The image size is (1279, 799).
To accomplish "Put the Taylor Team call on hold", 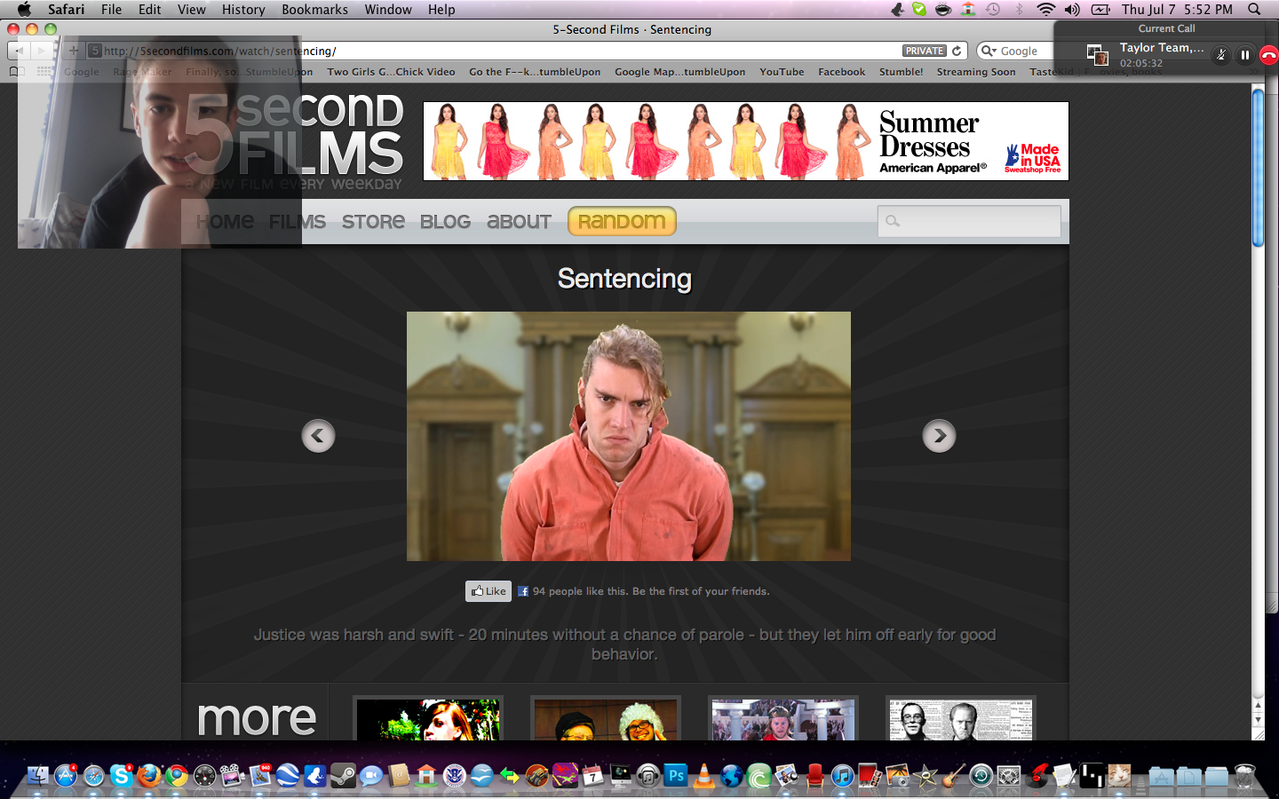I will pos(1245,55).
